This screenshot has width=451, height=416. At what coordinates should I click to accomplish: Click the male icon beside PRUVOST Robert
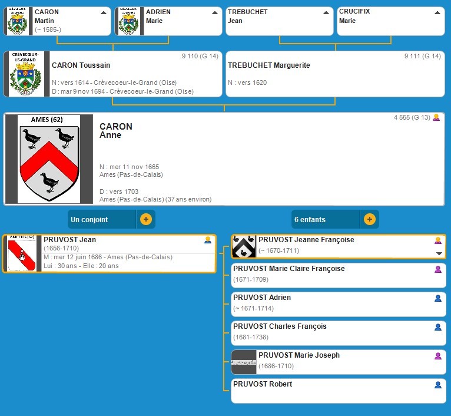tap(437, 385)
